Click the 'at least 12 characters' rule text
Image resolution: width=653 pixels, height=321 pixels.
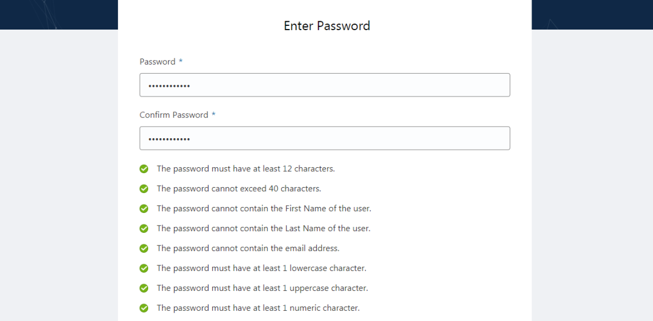click(x=245, y=169)
